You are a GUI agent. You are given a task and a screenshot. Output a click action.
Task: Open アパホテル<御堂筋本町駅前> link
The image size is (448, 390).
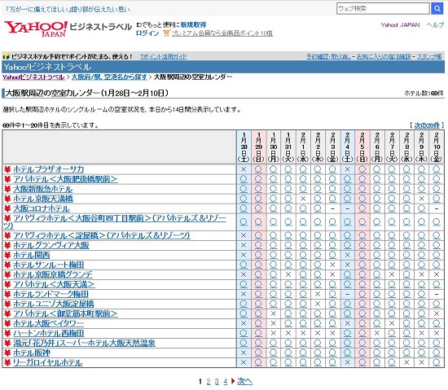point(65,313)
